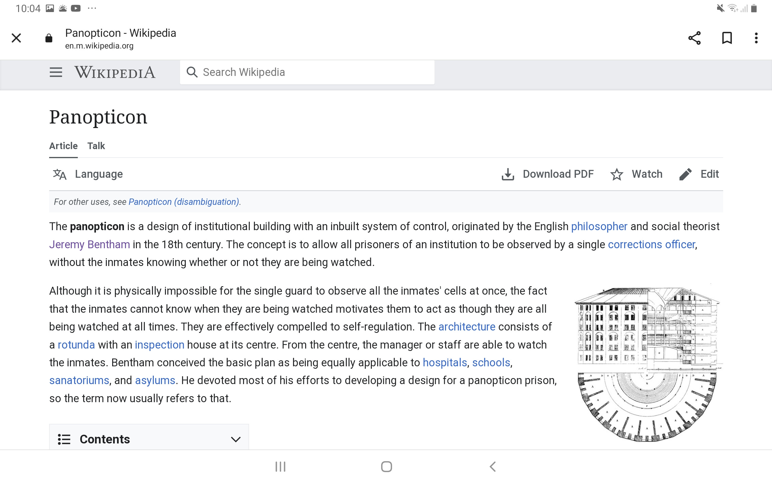Follow the sanatoriums link

[x=79, y=380]
